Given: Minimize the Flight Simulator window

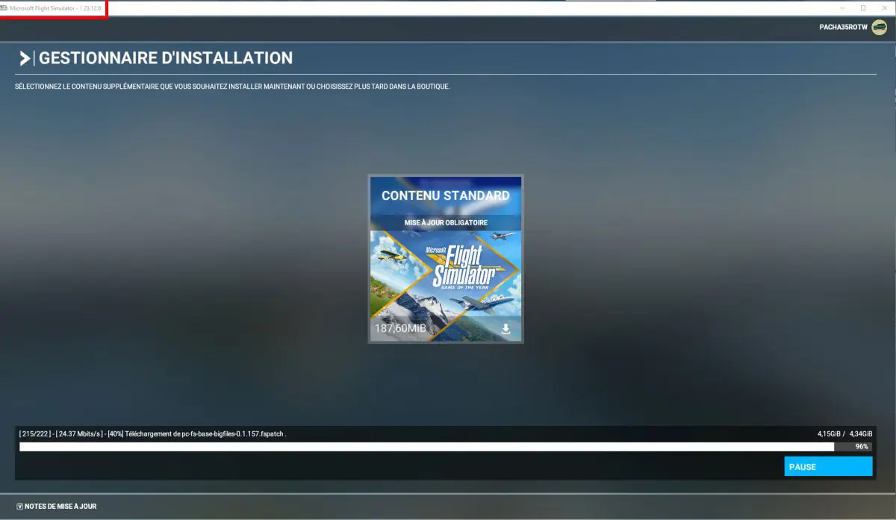Looking at the screenshot, I should click(841, 7).
